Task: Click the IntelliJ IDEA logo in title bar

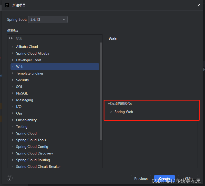Action: coord(7,5)
